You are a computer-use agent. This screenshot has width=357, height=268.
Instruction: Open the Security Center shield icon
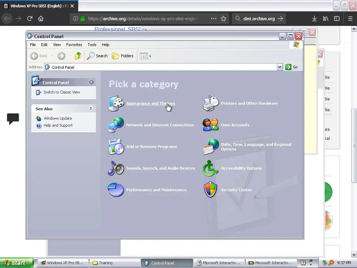click(211, 189)
